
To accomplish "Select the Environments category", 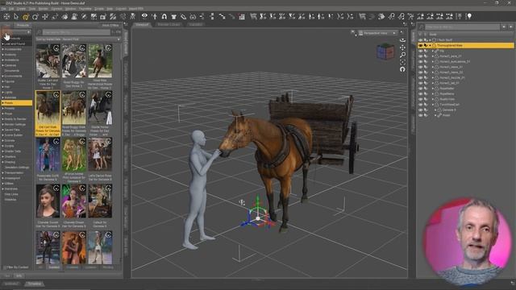I will 13,76.
